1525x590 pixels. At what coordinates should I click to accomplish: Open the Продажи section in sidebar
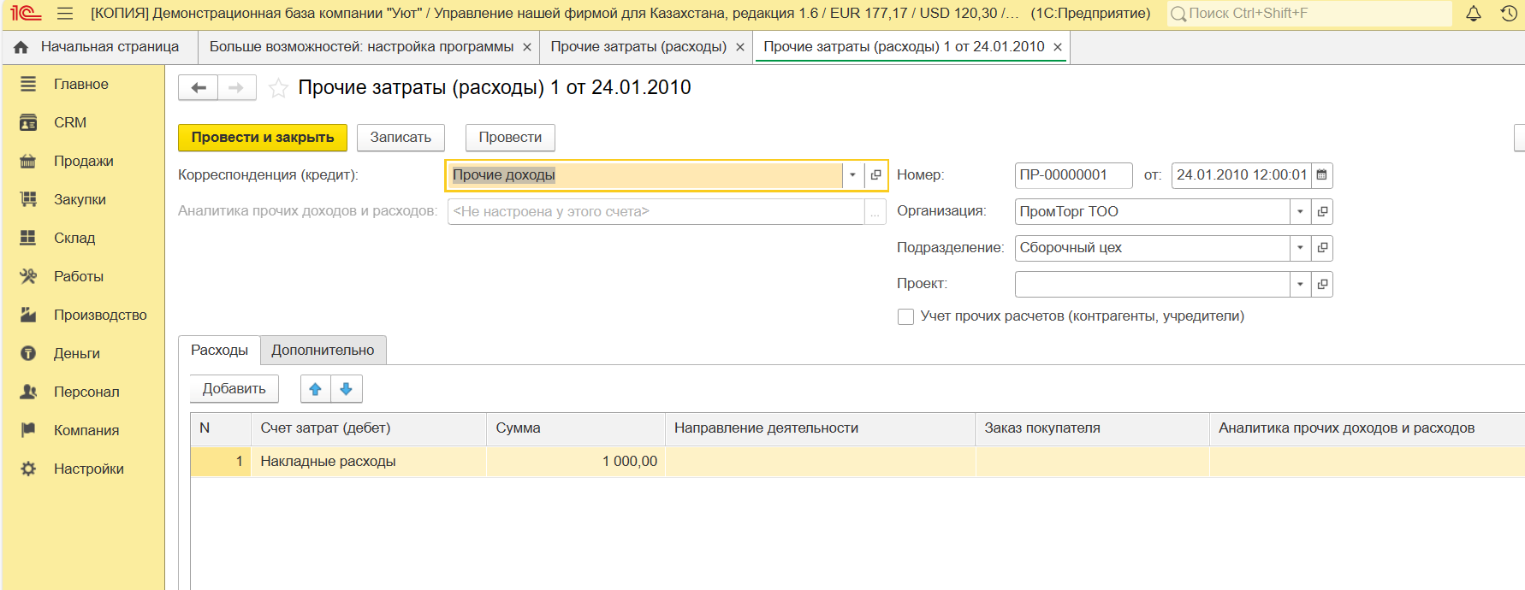(83, 162)
